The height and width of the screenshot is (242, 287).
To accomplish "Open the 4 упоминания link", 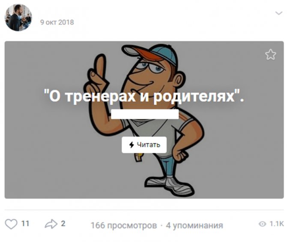I will click(194, 226).
